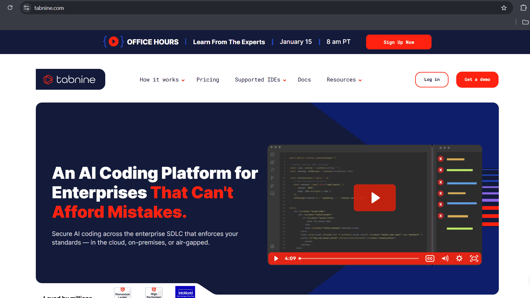This screenshot has height=298, width=530.
Task: Click Sign Up Now in the banner
Action: tap(399, 42)
